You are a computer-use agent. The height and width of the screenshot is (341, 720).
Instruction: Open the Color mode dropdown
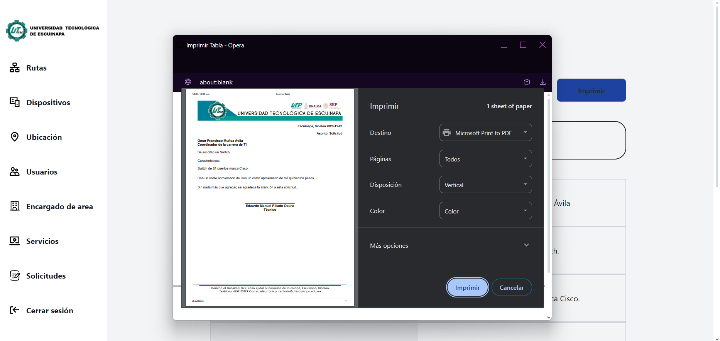(x=485, y=211)
